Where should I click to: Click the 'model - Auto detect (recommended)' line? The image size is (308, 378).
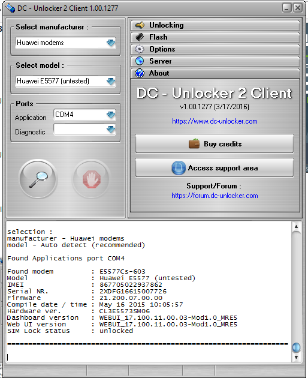(76, 245)
